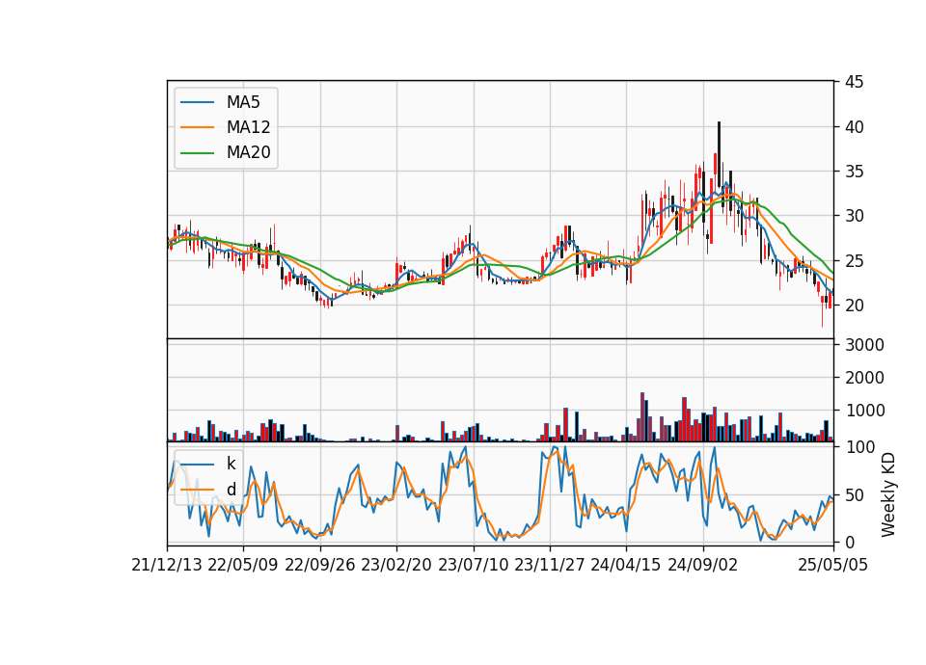Click the 0 label on KD axis
The width and height of the screenshot is (926, 665).
point(849,543)
